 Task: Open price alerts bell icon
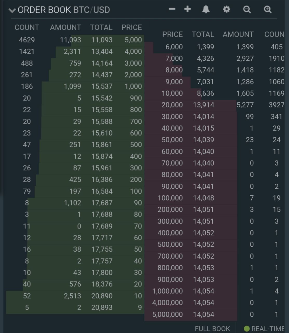pos(206,10)
